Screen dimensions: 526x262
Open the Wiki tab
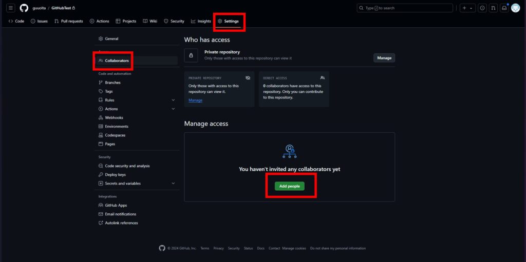pos(150,21)
